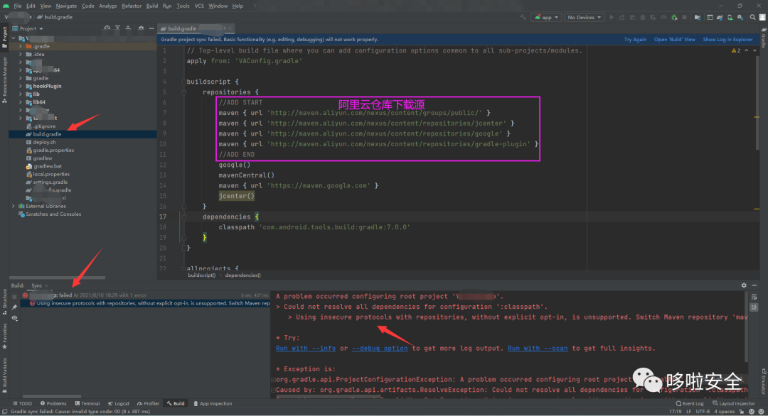Click the Make Project hammer icon
Screen dimensions: 768x416
point(523,17)
